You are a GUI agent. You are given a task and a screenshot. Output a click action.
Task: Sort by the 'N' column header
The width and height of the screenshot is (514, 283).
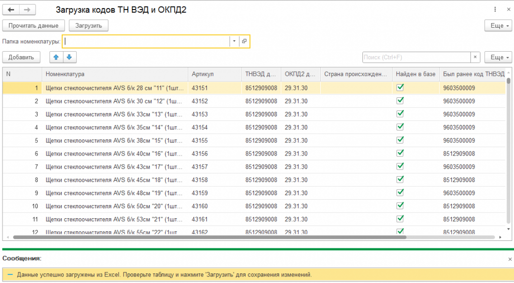pos(22,74)
